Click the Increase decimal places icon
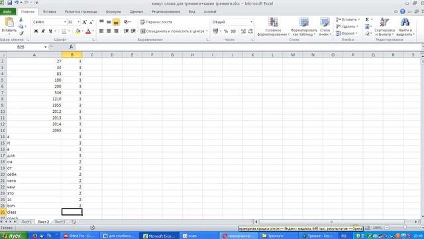424x239 pixels. 243,31
